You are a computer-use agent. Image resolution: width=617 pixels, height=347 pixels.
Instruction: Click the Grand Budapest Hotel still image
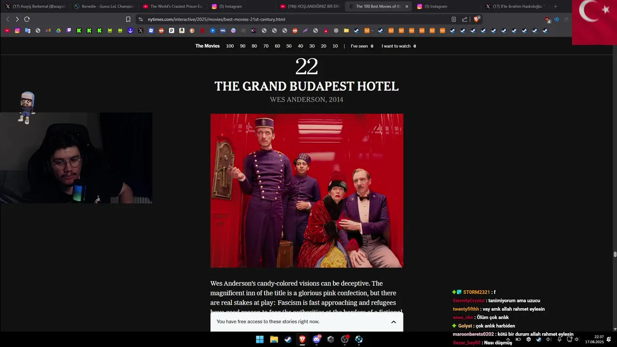[x=307, y=190]
